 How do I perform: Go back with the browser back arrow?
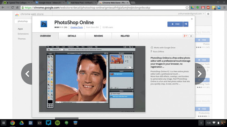[x=3, y=8]
